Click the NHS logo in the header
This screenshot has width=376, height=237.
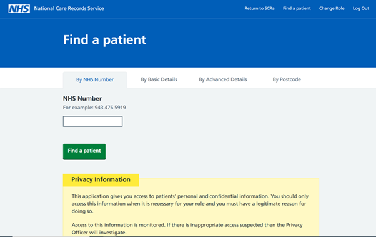coord(19,9)
